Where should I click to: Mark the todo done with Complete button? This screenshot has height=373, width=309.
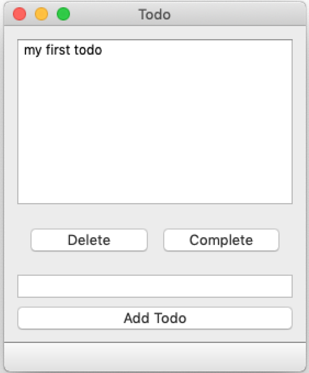coord(221,240)
